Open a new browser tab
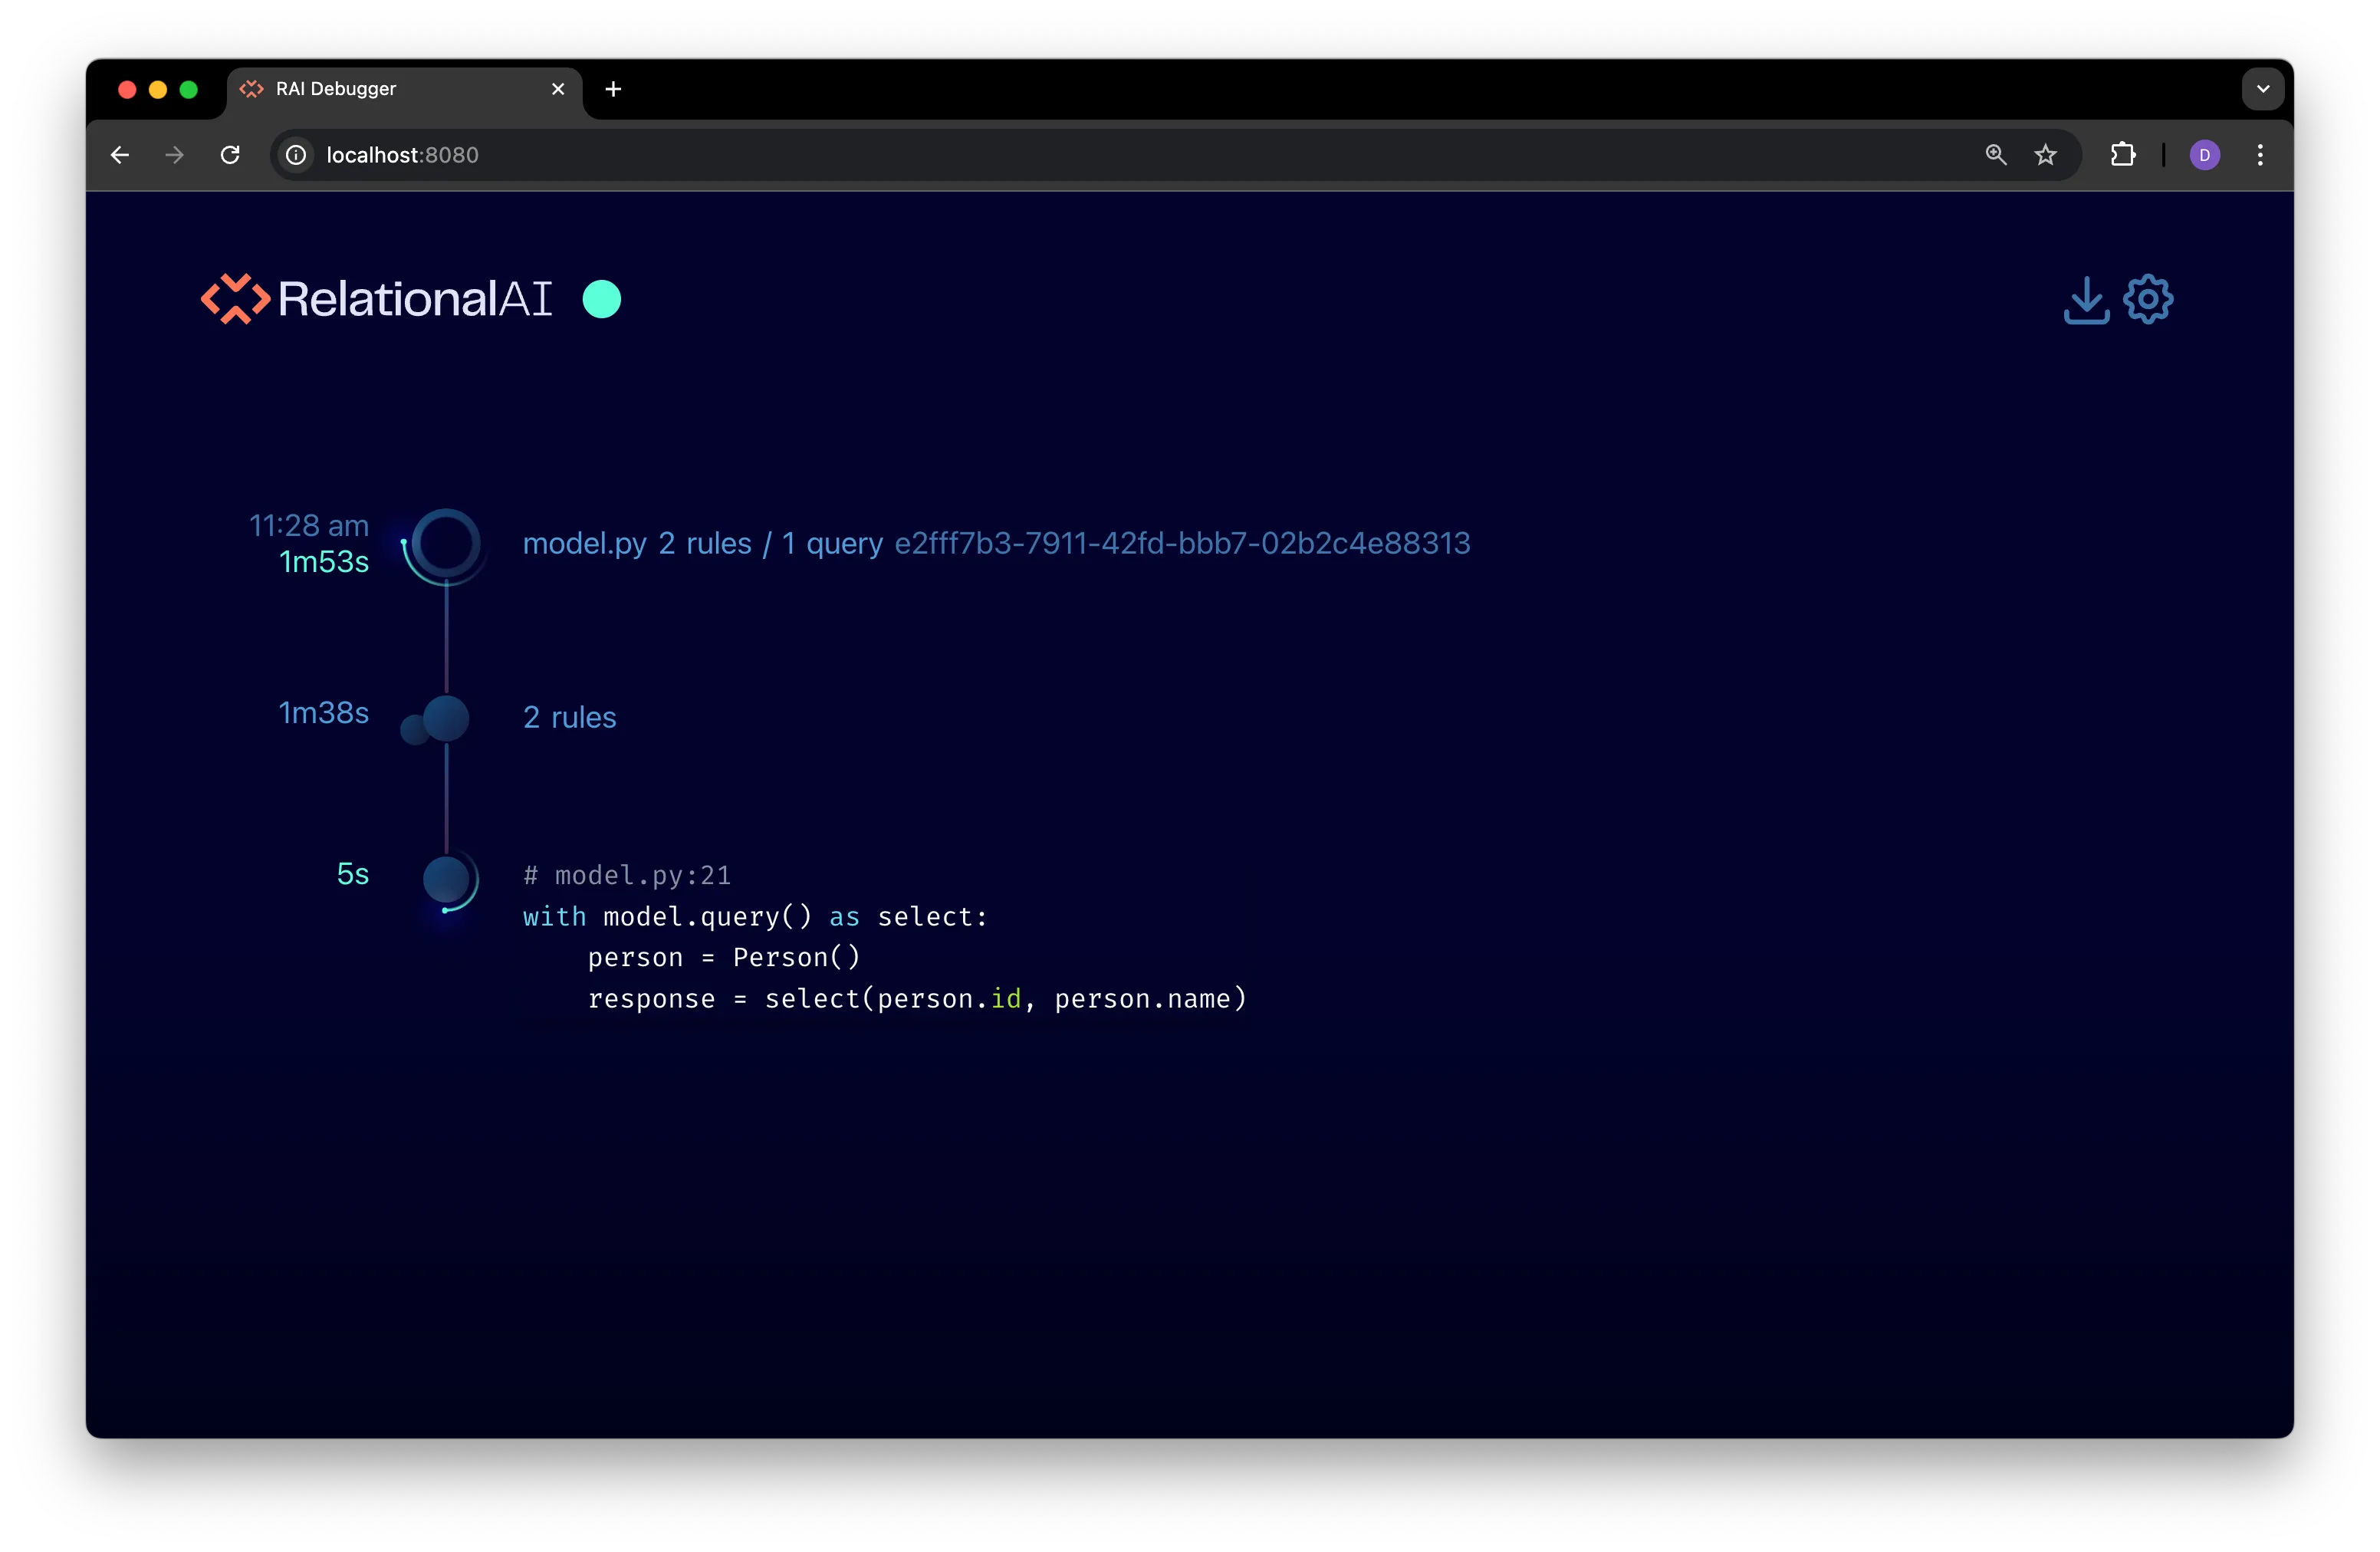This screenshot has width=2380, height=1552. [613, 89]
